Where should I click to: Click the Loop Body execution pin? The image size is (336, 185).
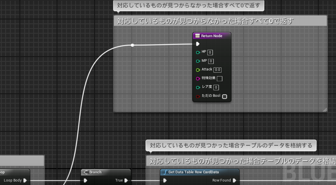point(25,181)
